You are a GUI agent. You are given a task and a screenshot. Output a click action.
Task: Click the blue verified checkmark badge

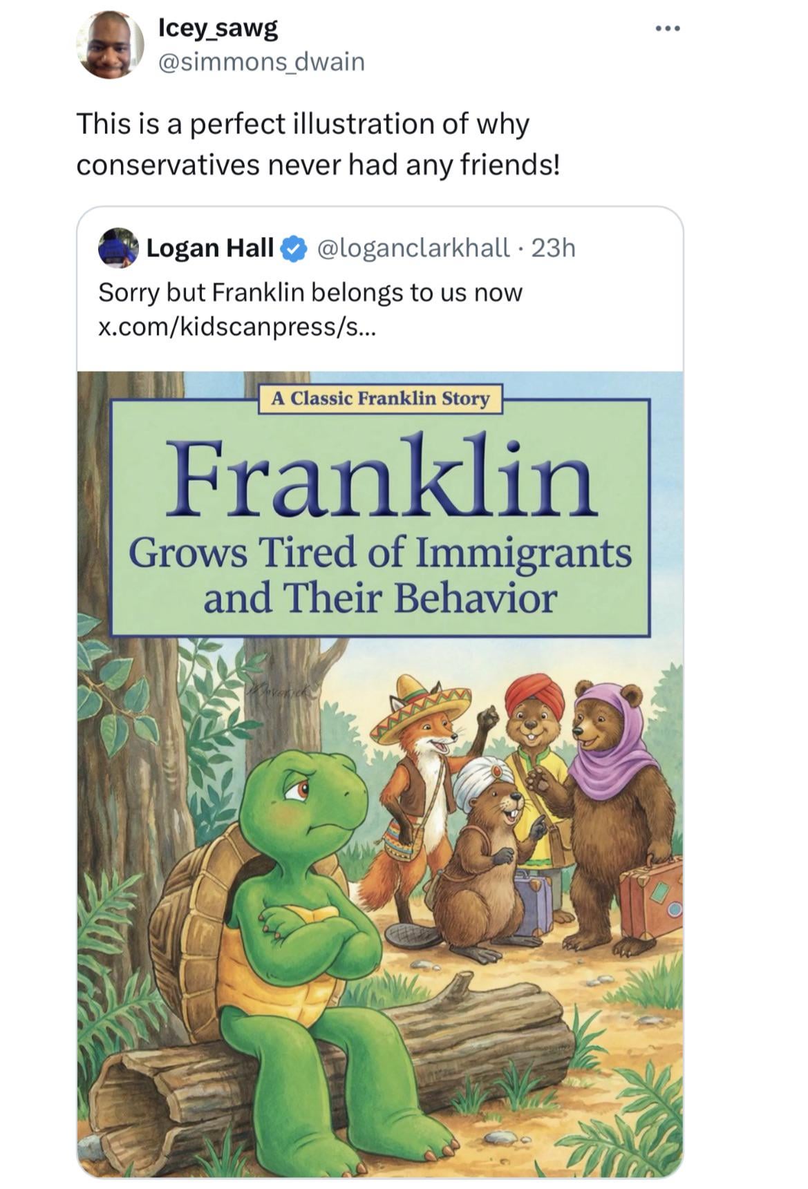[293, 247]
